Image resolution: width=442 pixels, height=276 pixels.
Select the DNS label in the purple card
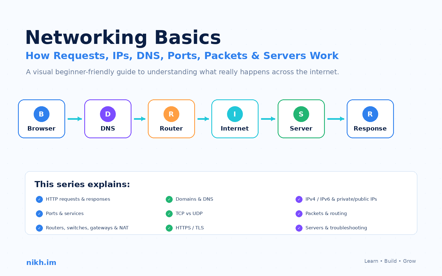[108, 128]
